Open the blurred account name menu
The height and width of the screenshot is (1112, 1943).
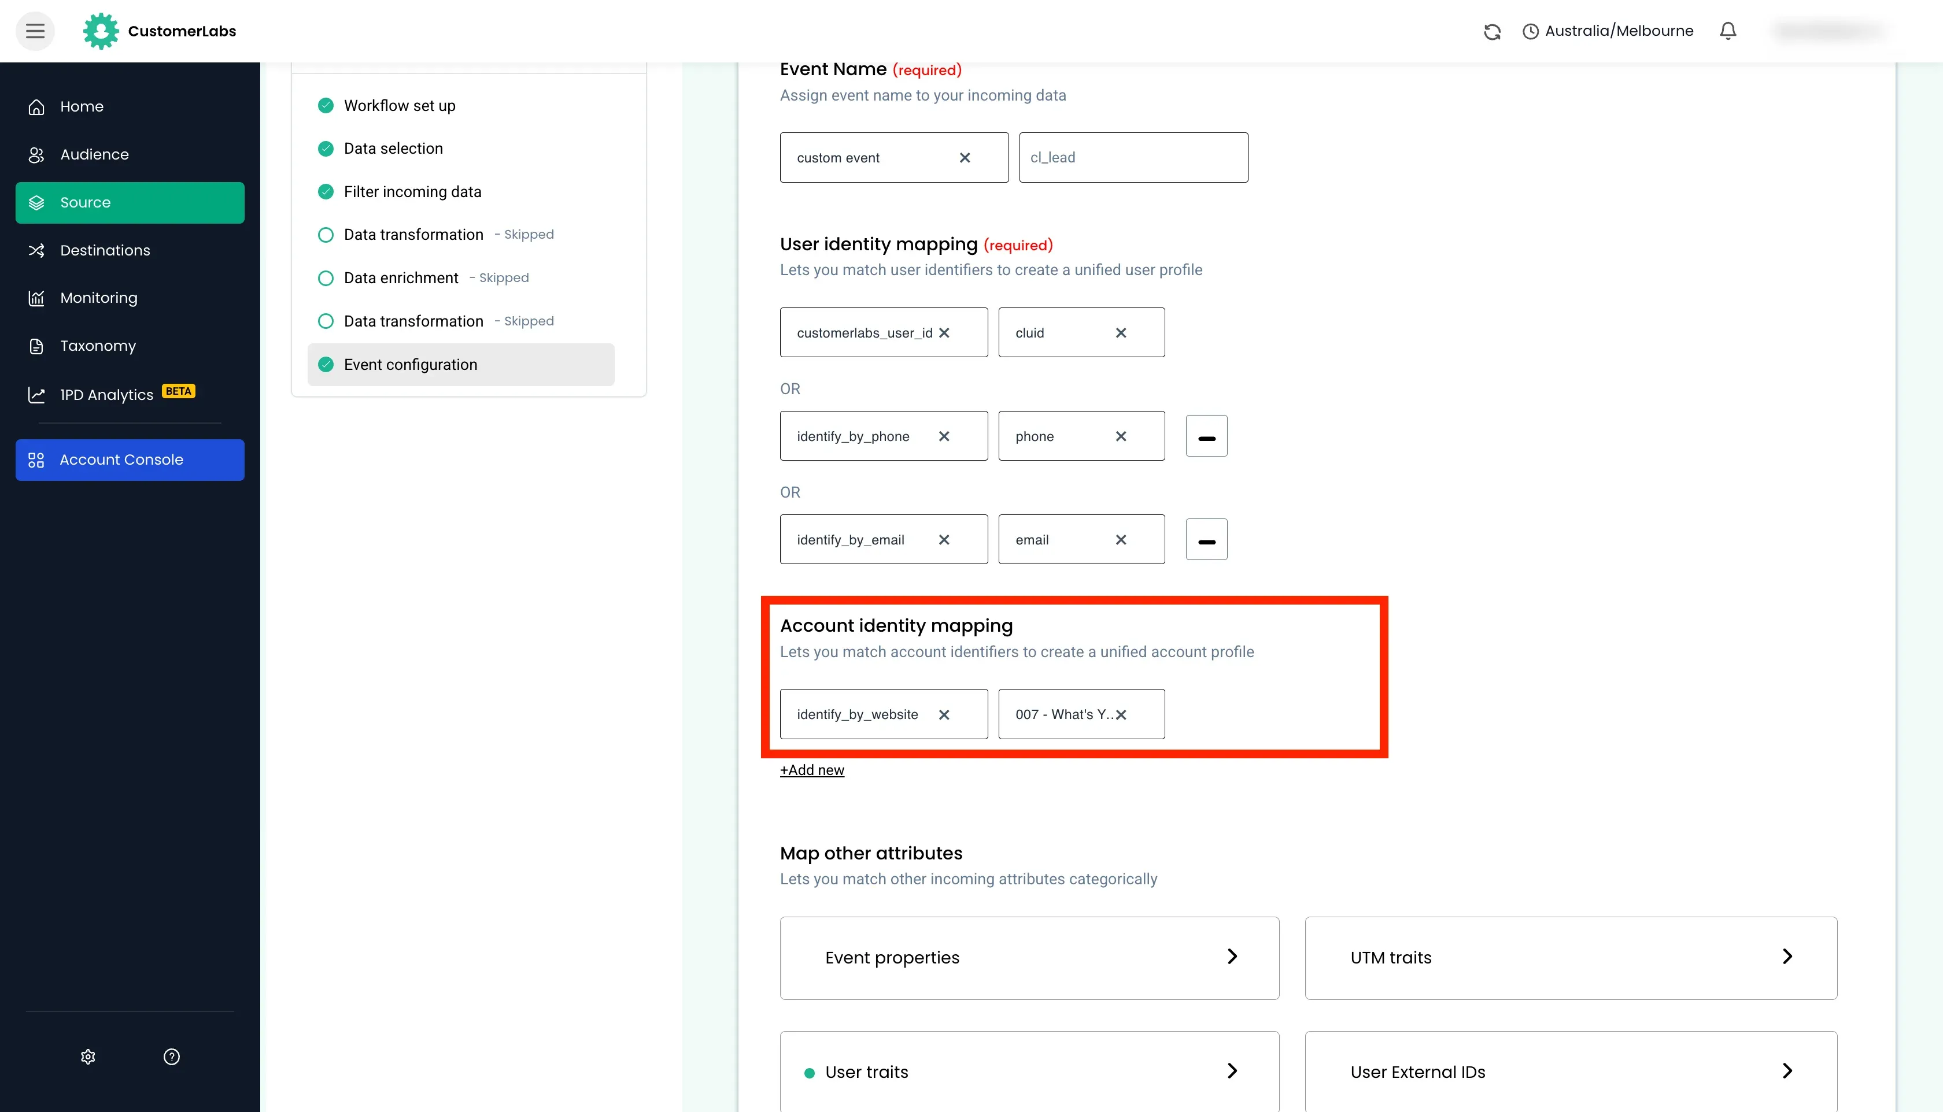(x=1830, y=31)
